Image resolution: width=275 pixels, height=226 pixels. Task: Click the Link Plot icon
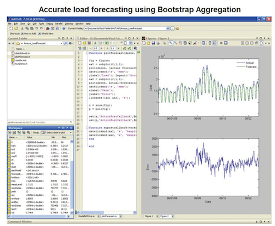coord(204,43)
